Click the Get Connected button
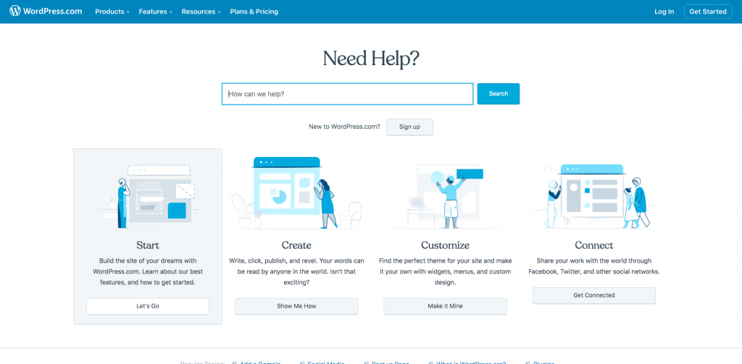Viewport: 742px width, 364px height. (x=594, y=295)
